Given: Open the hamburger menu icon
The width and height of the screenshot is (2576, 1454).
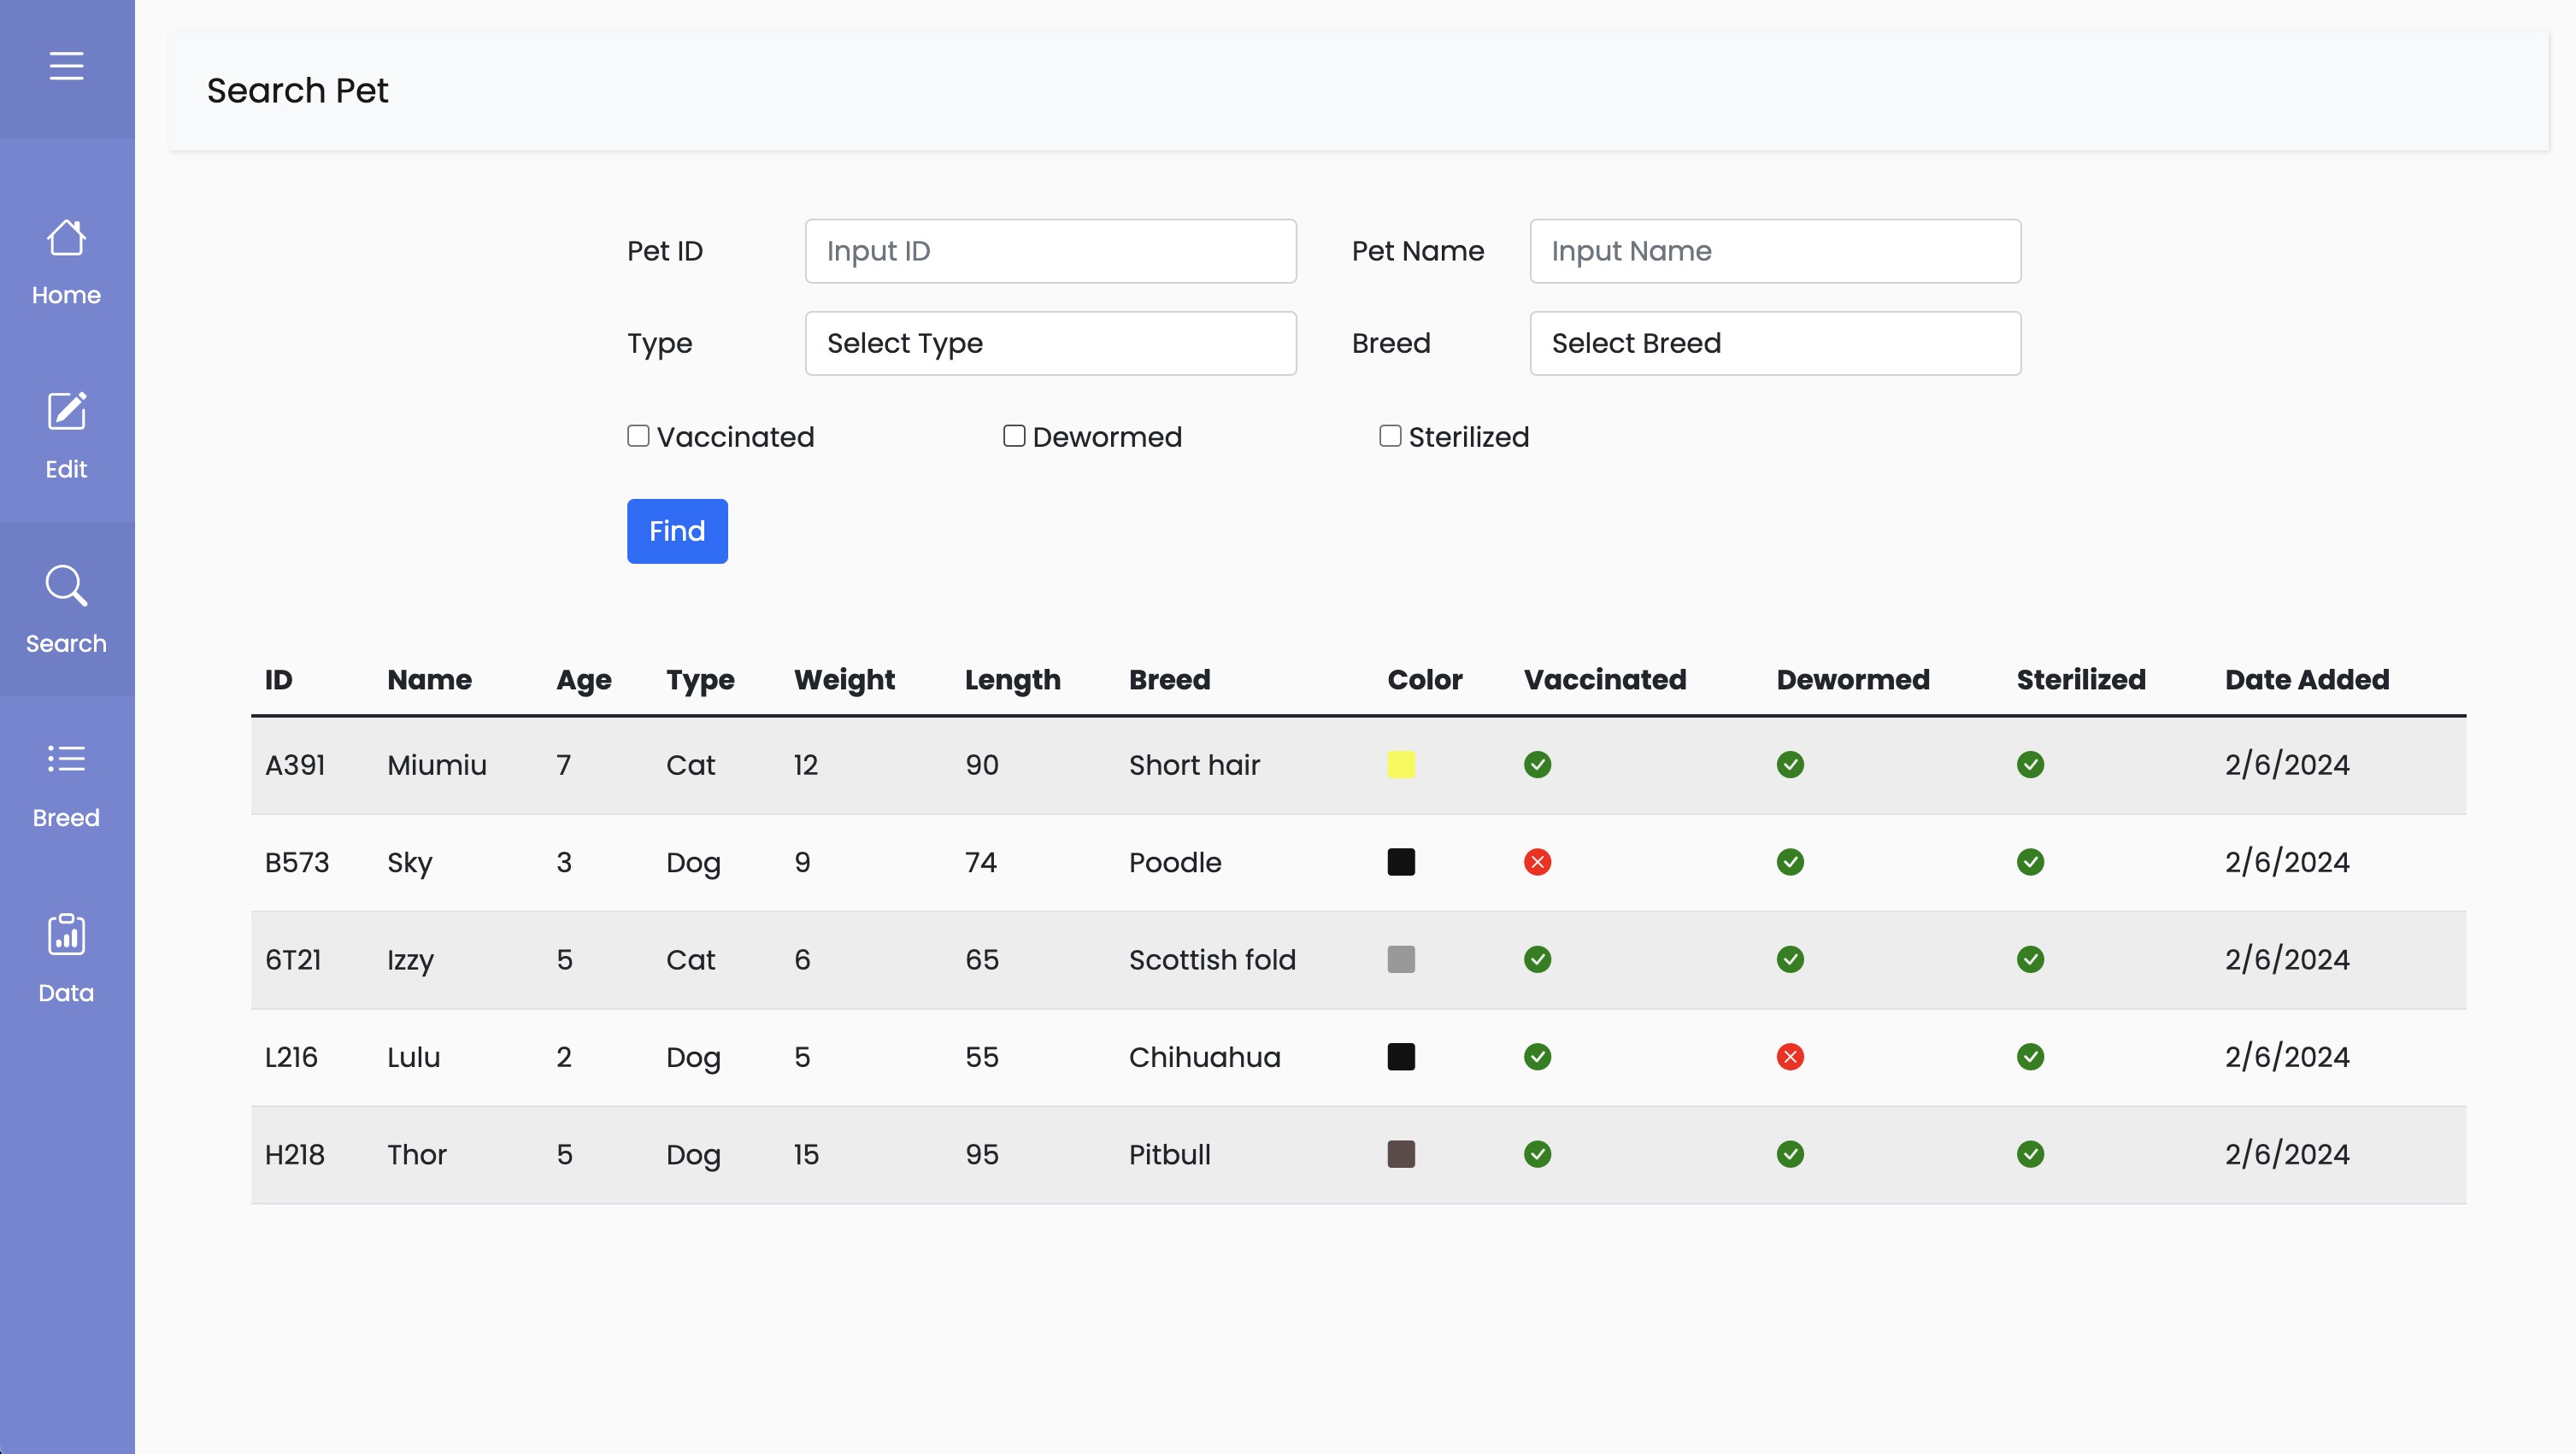Looking at the screenshot, I should [66, 66].
